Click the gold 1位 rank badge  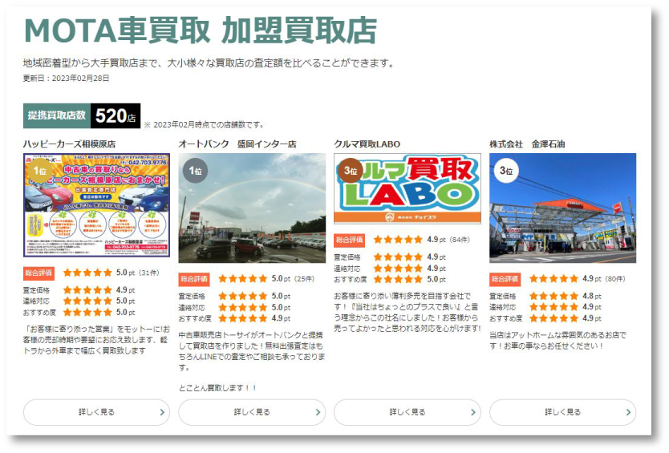coord(39,171)
